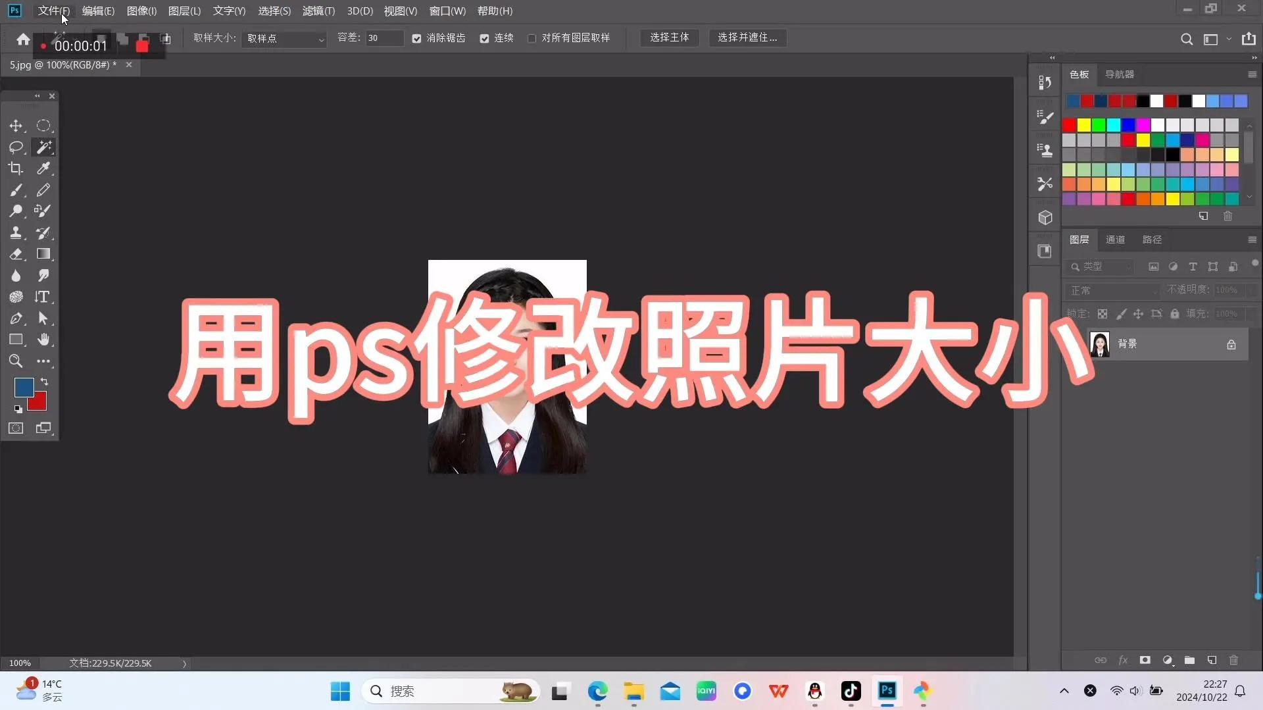Select the Move tool

pos(16,126)
